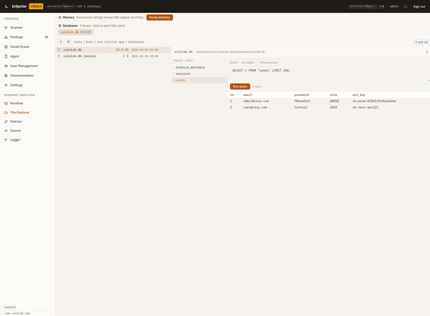This screenshot has width=430, height=316.
Task: Click the 2 rows result count
Action: click(257, 86)
